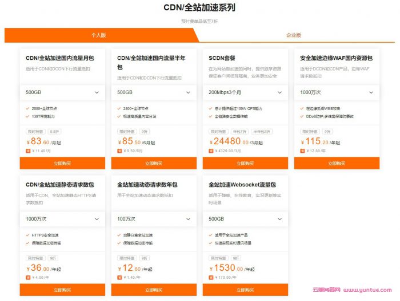400x301 pixels.
Task: Click the orange icon beside ¥12.80/年 price
Action: click(x=303, y=151)
